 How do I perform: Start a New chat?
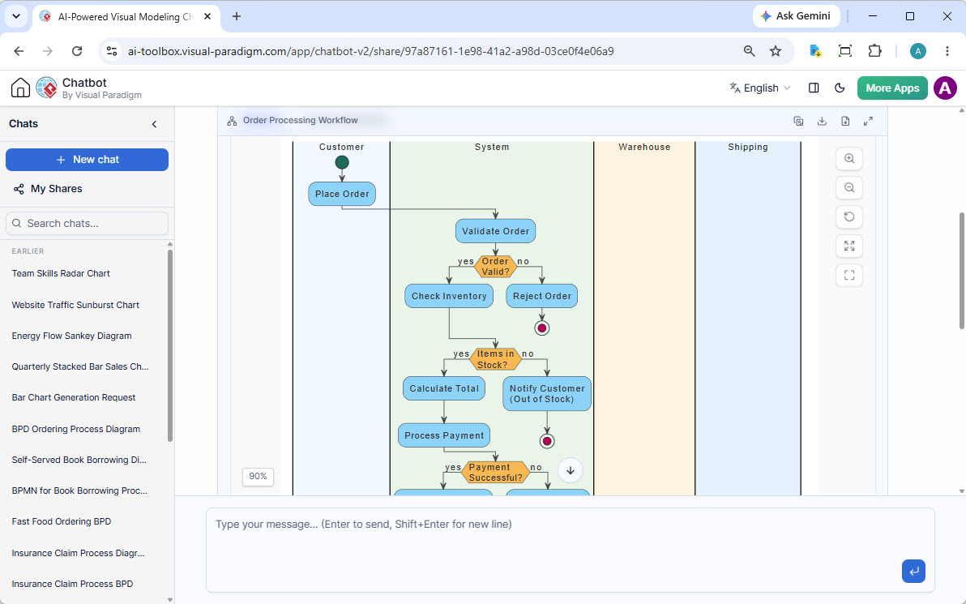click(87, 160)
